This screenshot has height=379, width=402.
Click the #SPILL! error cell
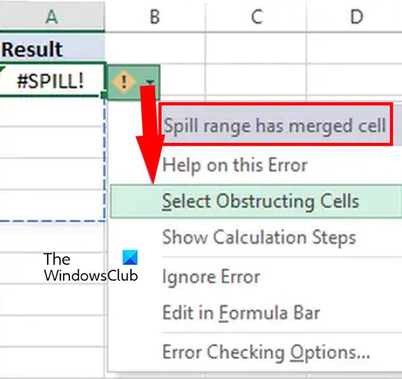coord(52,81)
